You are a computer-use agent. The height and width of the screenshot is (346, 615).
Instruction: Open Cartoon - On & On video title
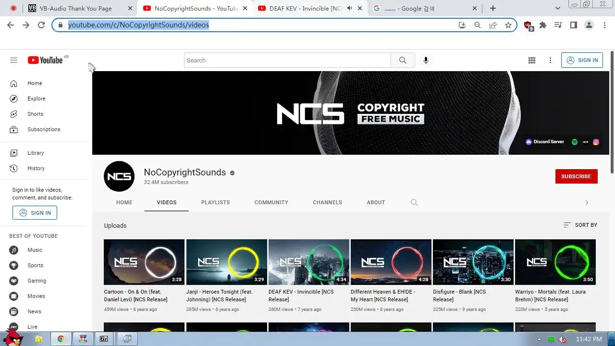click(x=136, y=296)
